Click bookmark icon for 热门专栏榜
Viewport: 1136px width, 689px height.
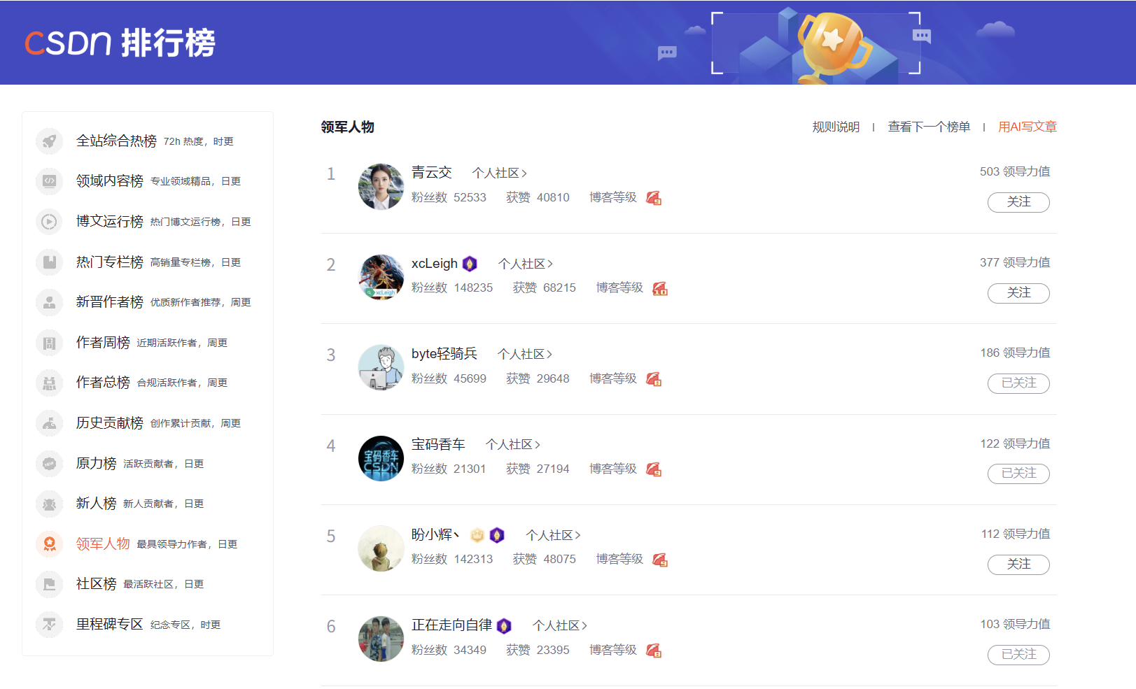pyautogui.click(x=49, y=262)
